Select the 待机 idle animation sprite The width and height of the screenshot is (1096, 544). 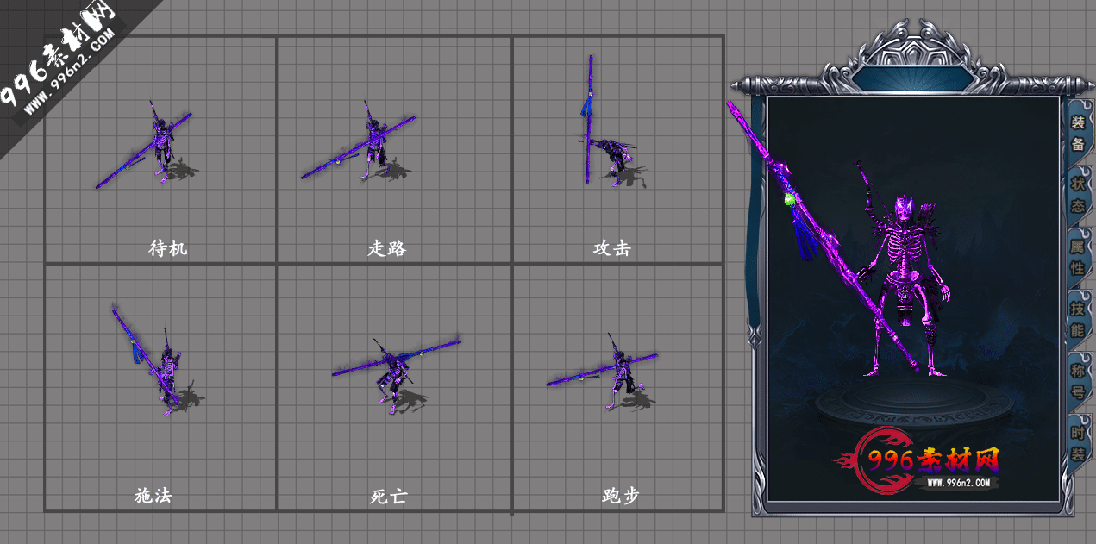tap(147, 145)
